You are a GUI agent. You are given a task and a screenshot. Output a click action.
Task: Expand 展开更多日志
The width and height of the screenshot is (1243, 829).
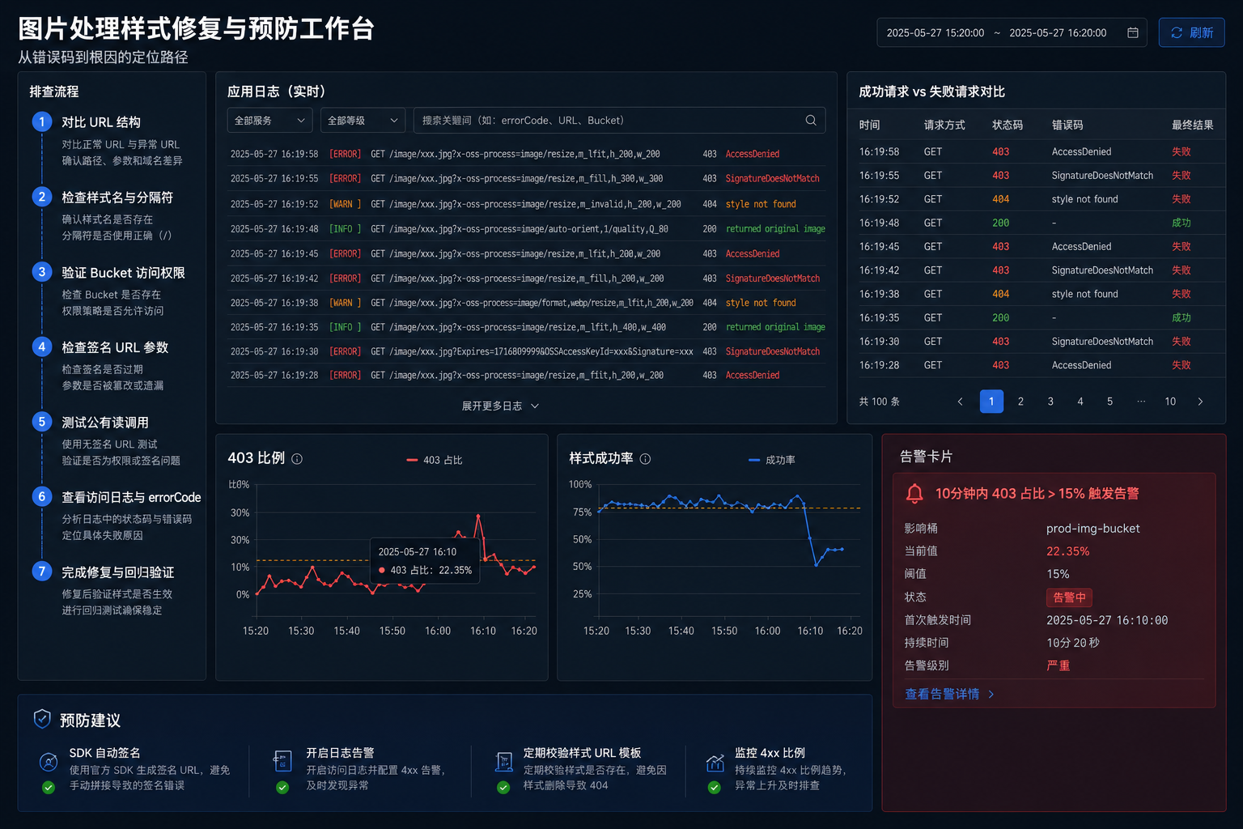[x=500, y=406]
